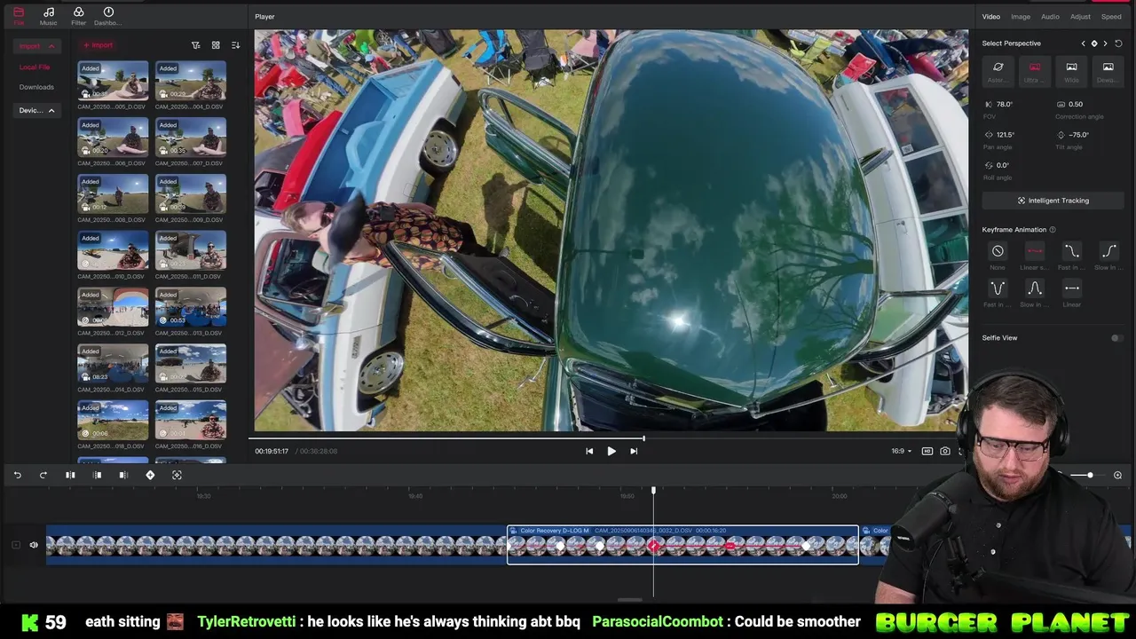The image size is (1136, 639).
Task: Select Fast in keyframe easing (top row)
Action: pyautogui.click(x=1071, y=252)
